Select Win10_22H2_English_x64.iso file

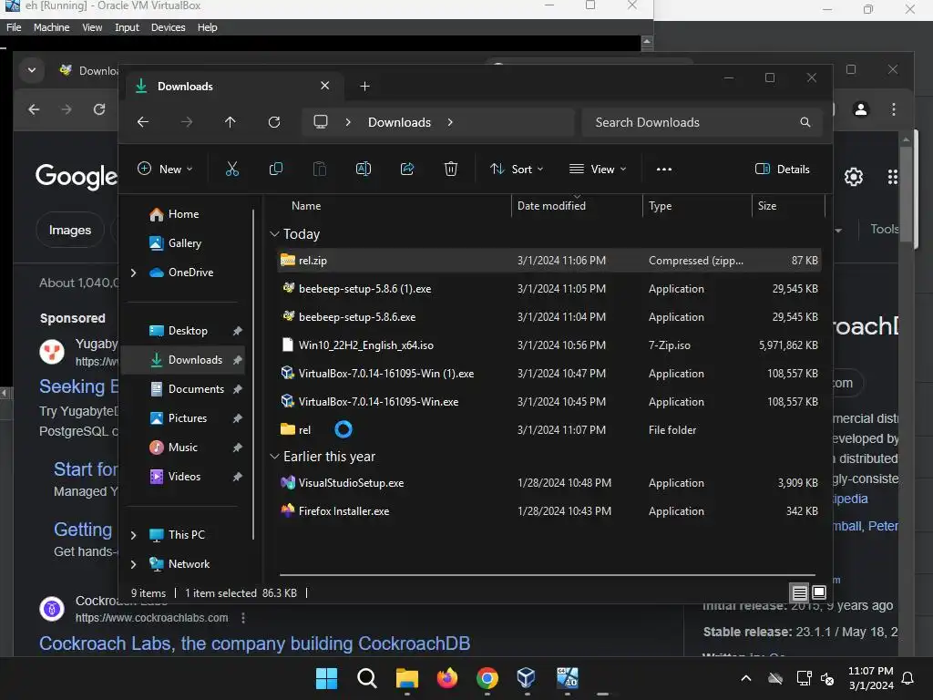[549, 345]
